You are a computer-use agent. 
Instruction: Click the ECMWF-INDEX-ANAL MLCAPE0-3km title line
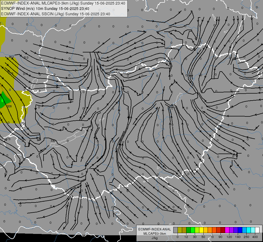tap(63, 3)
